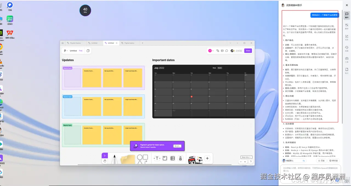Open the 翻译 translate tab in sidebar
Image resolution: width=351 pixels, height=186 pixels.
(x=347, y=26)
